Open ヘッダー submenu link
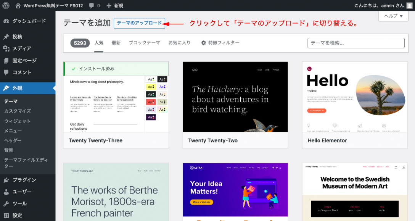415x221 pixels. point(13,140)
